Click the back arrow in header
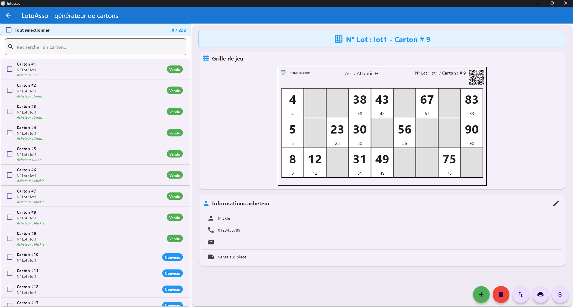The height and width of the screenshot is (307, 573). pyautogui.click(x=8, y=15)
